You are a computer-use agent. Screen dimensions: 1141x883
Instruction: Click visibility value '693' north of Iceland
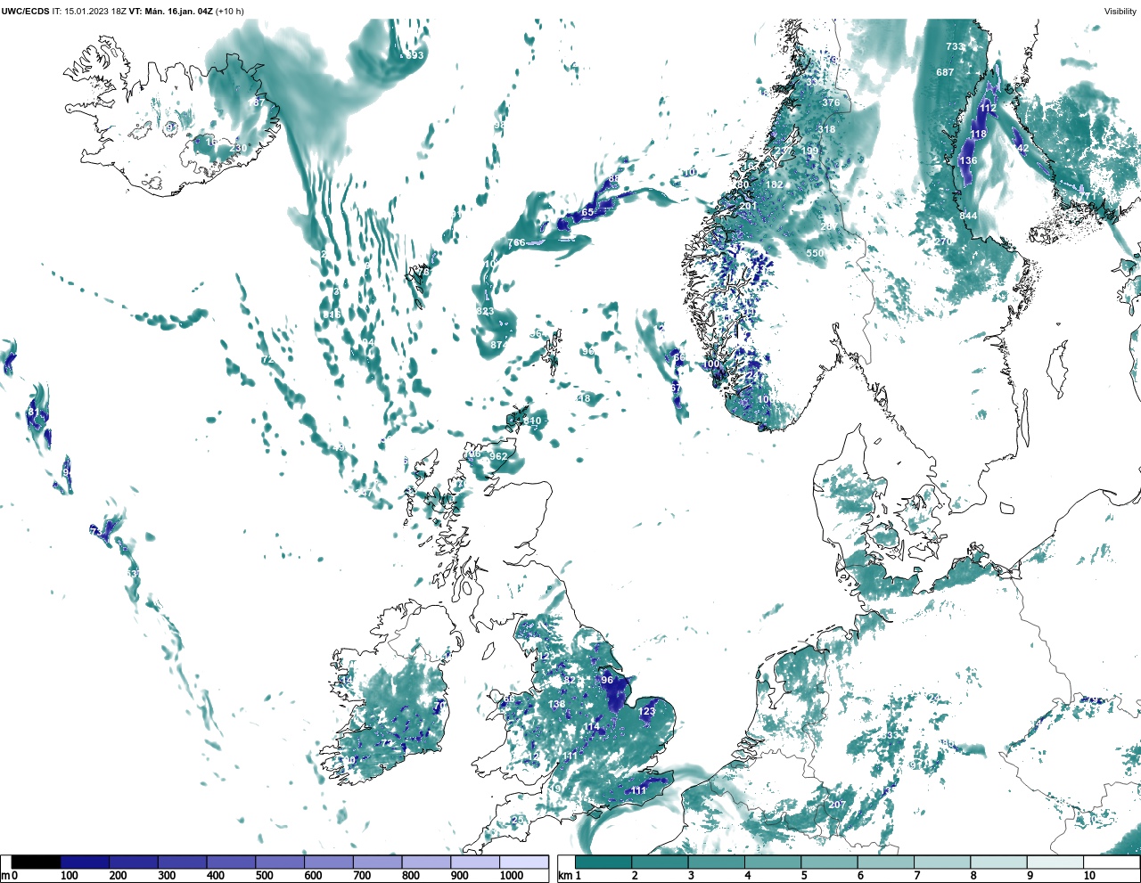[415, 55]
